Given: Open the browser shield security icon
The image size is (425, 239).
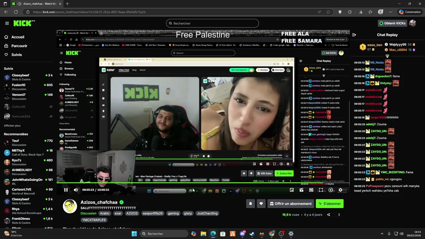Looking at the screenshot, I should [340, 12].
